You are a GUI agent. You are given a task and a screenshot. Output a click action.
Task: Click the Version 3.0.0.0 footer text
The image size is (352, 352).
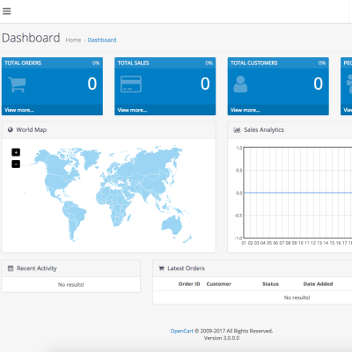(x=222, y=338)
